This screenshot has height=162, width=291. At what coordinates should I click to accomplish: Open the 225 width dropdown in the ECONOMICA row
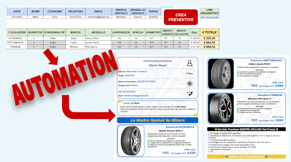click(128, 38)
